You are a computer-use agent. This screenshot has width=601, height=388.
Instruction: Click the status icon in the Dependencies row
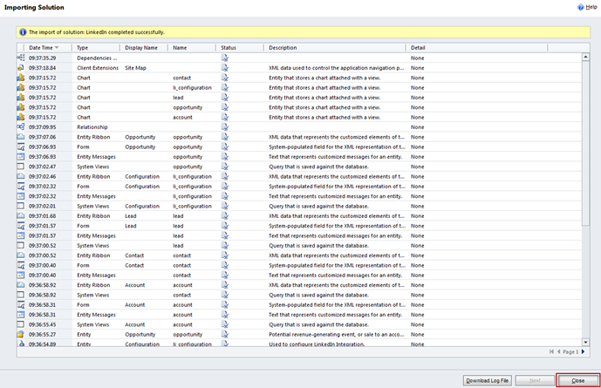[x=225, y=58]
